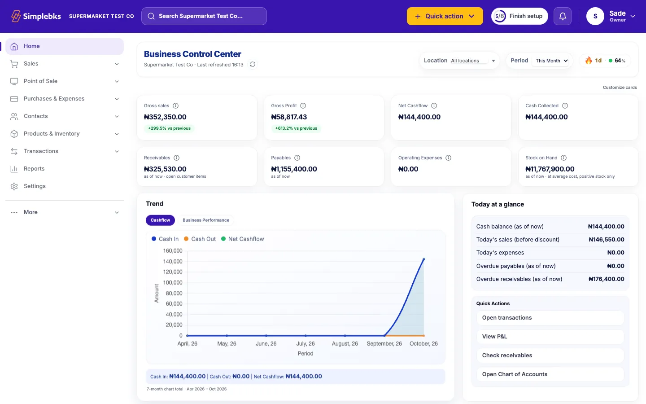Screen dimensions: 646x404
Task: Click View P&L quick action
Action: (x=550, y=337)
